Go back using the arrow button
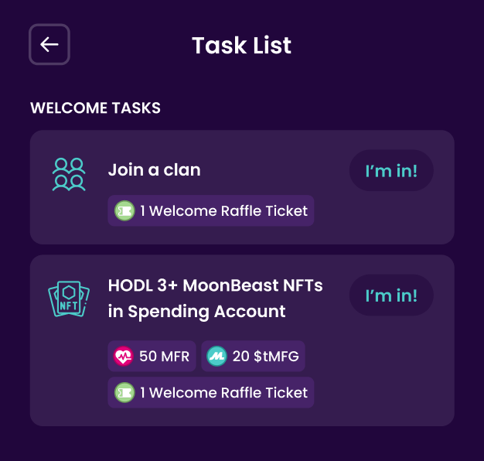Image resolution: width=484 pixels, height=461 pixels. 49,44
